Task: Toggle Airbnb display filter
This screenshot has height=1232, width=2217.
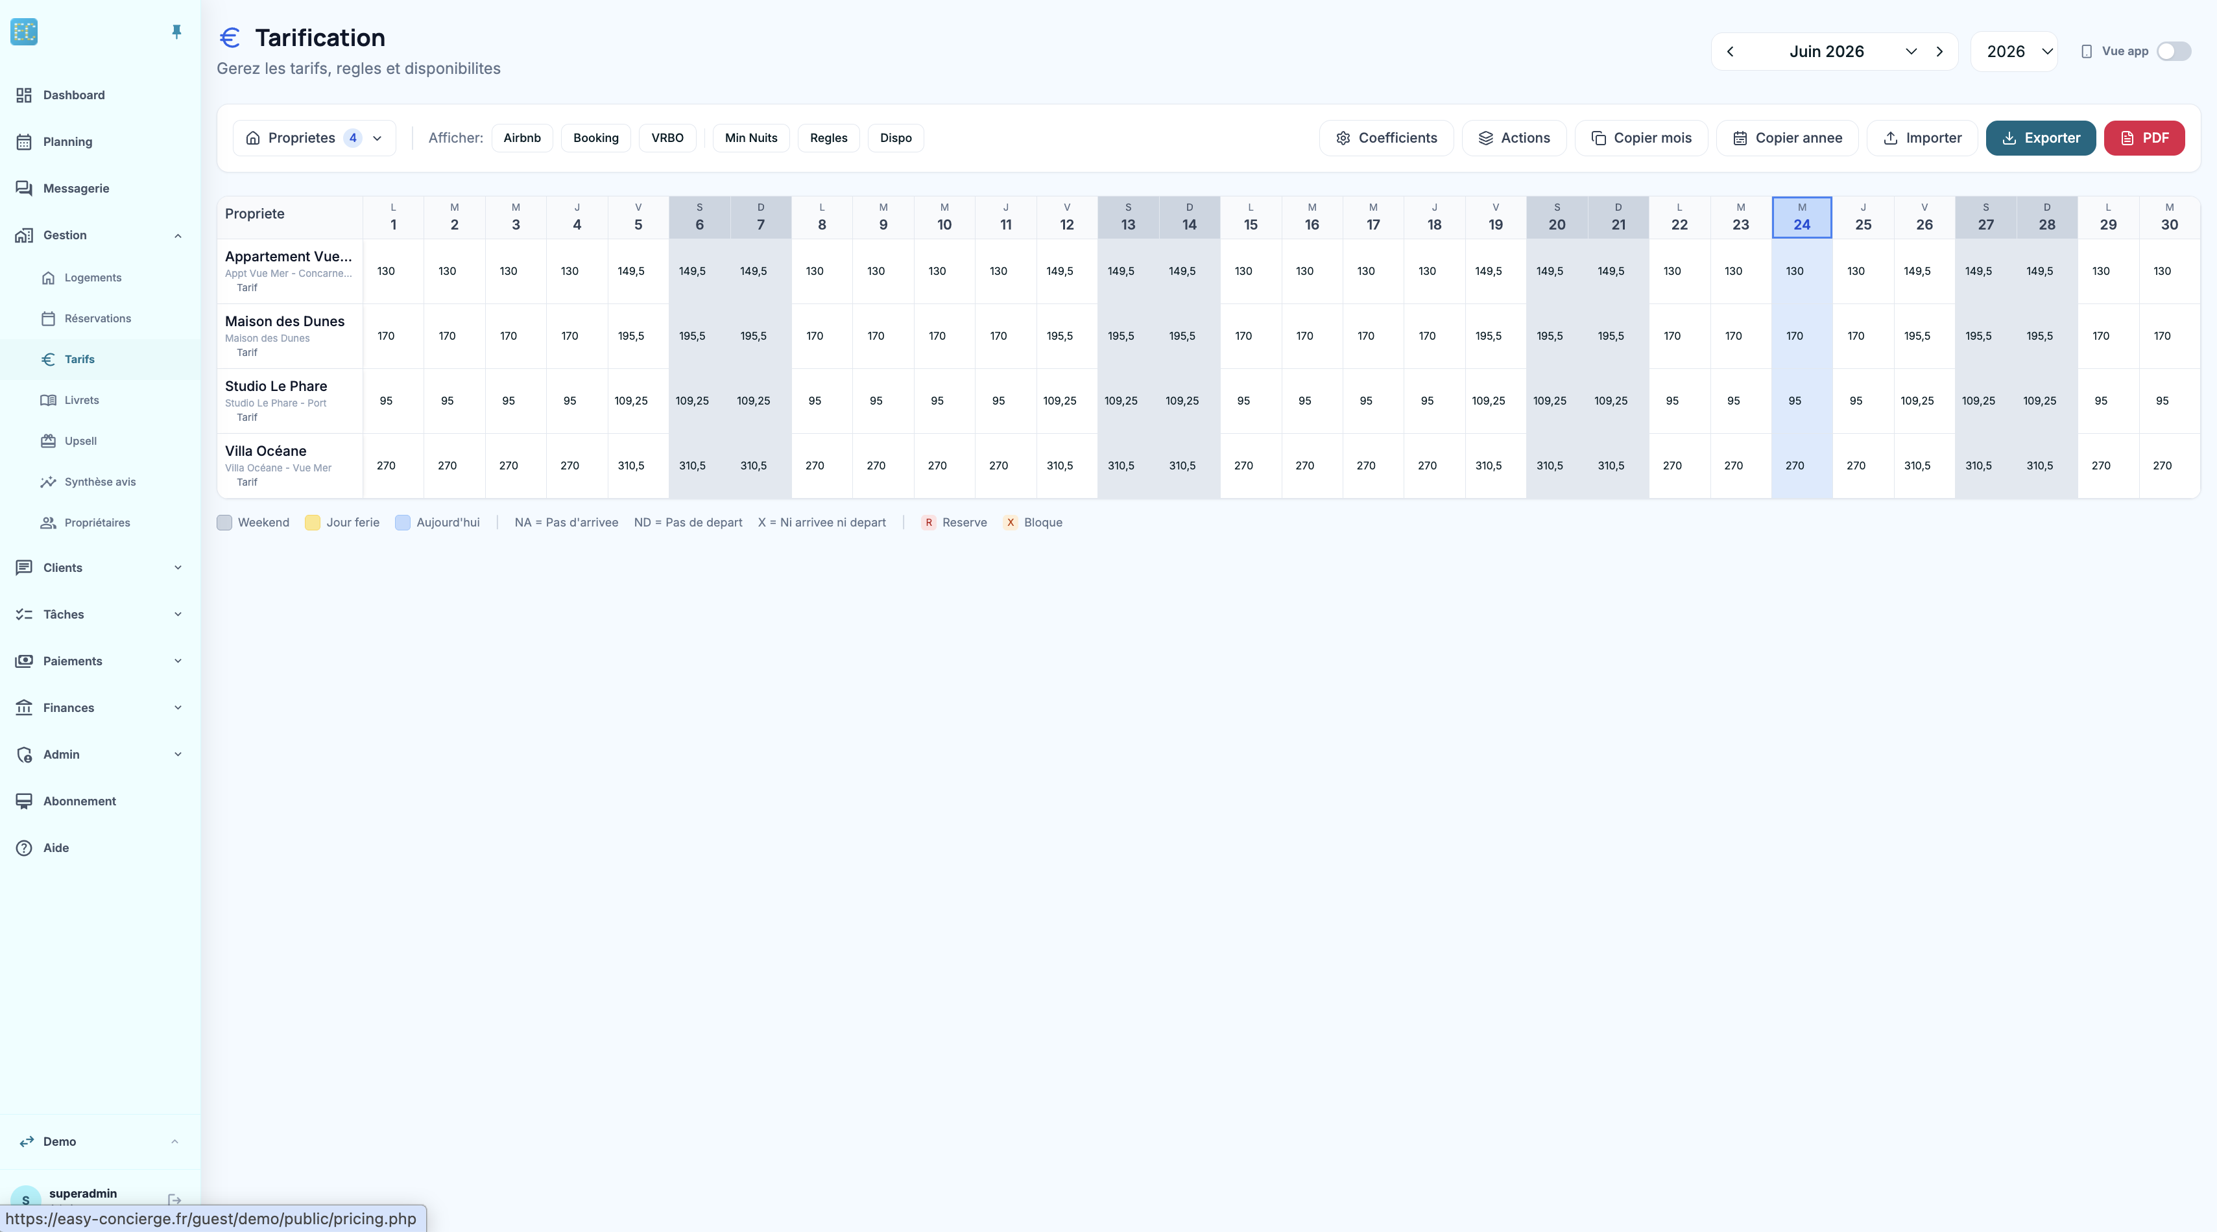Action: point(522,137)
